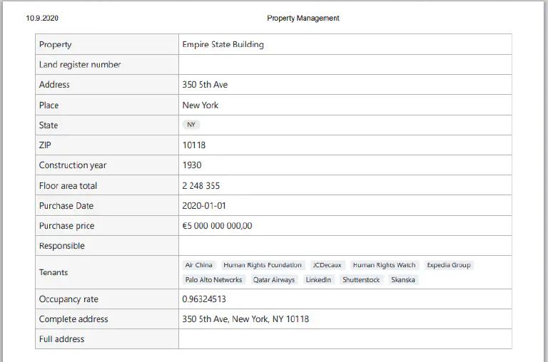The height and width of the screenshot is (362, 548).
Task: Click the LinkedIn tenant tag
Action: [x=318, y=279]
